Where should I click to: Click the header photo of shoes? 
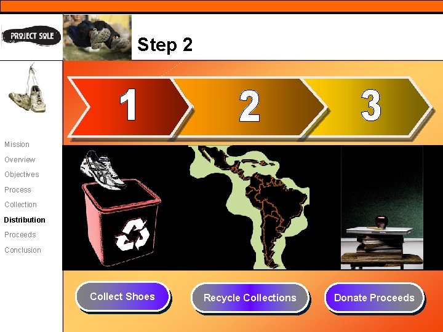[97, 38]
